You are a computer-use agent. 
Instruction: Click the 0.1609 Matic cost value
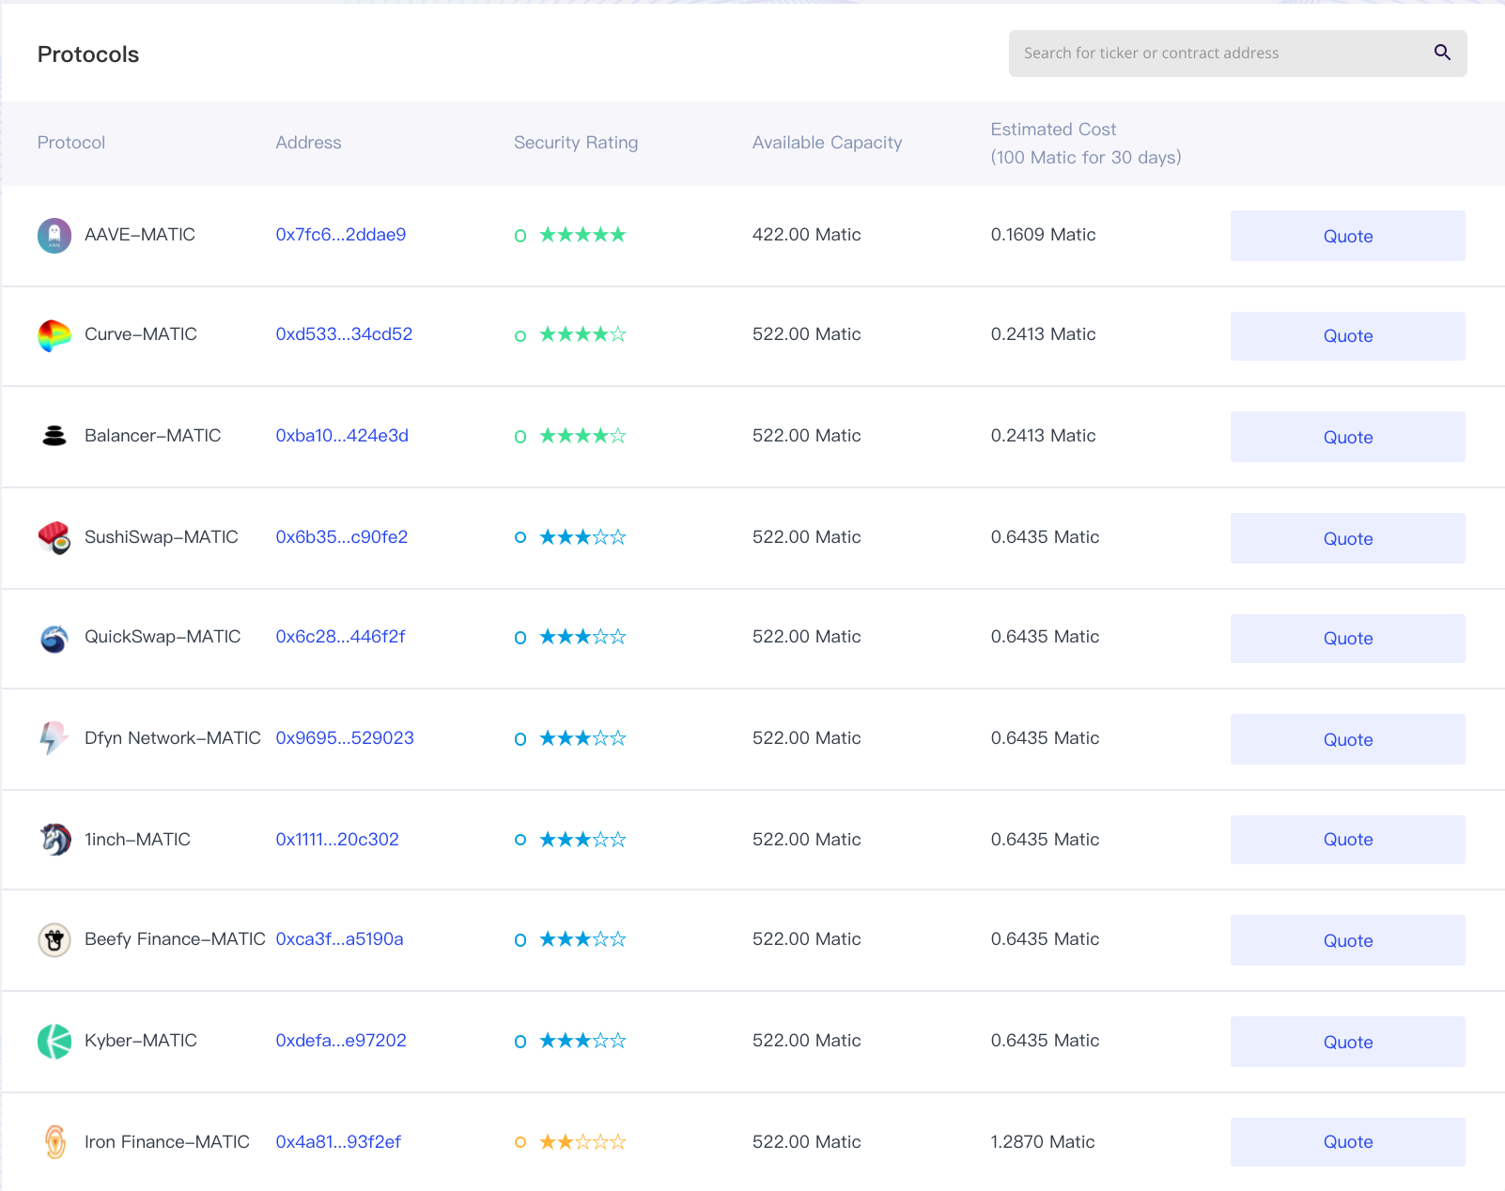[1043, 235]
